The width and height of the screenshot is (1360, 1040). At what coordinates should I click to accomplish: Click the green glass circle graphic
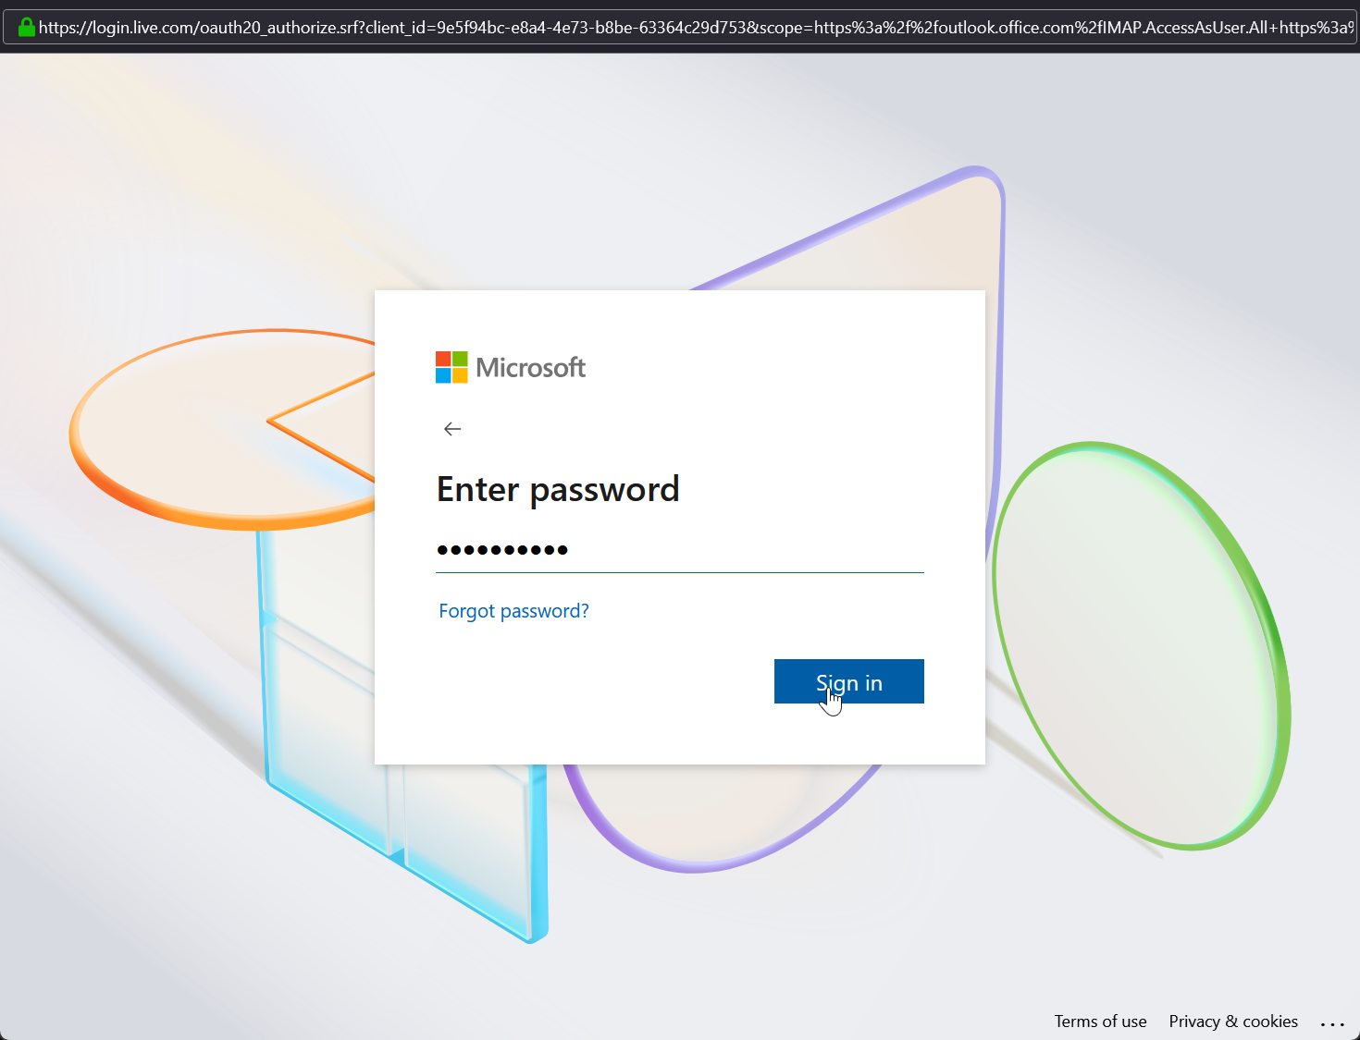click(1142, 645)
